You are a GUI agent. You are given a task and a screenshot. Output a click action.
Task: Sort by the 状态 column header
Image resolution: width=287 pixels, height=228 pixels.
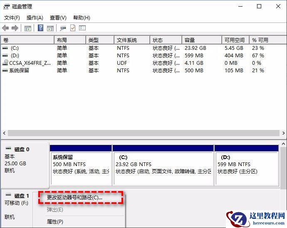pos(166,40)
